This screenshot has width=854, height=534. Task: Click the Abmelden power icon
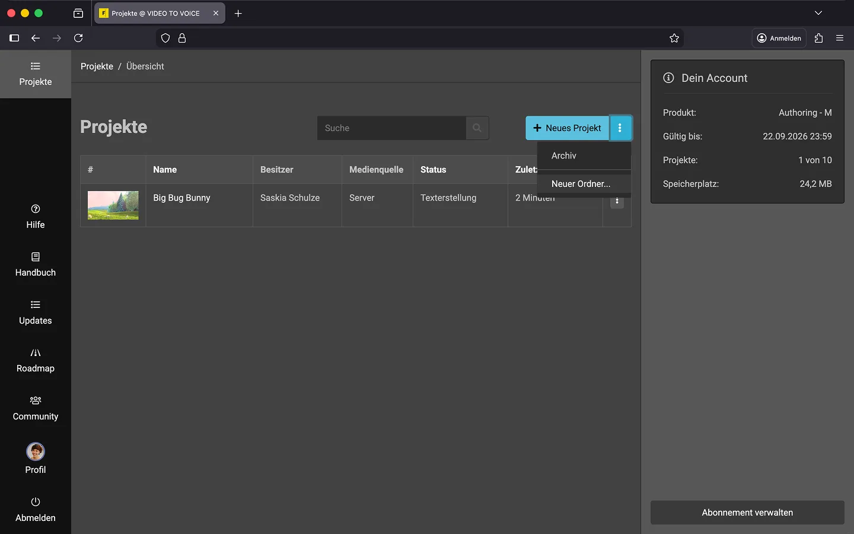coord(36,502)
